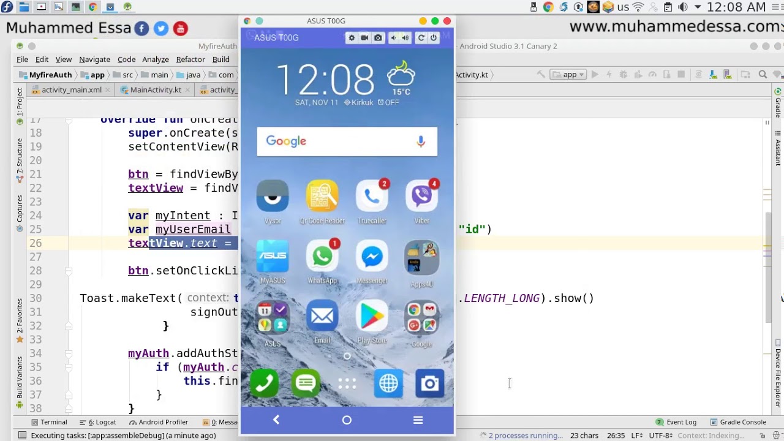Tap the Android back button

(276, 420)
